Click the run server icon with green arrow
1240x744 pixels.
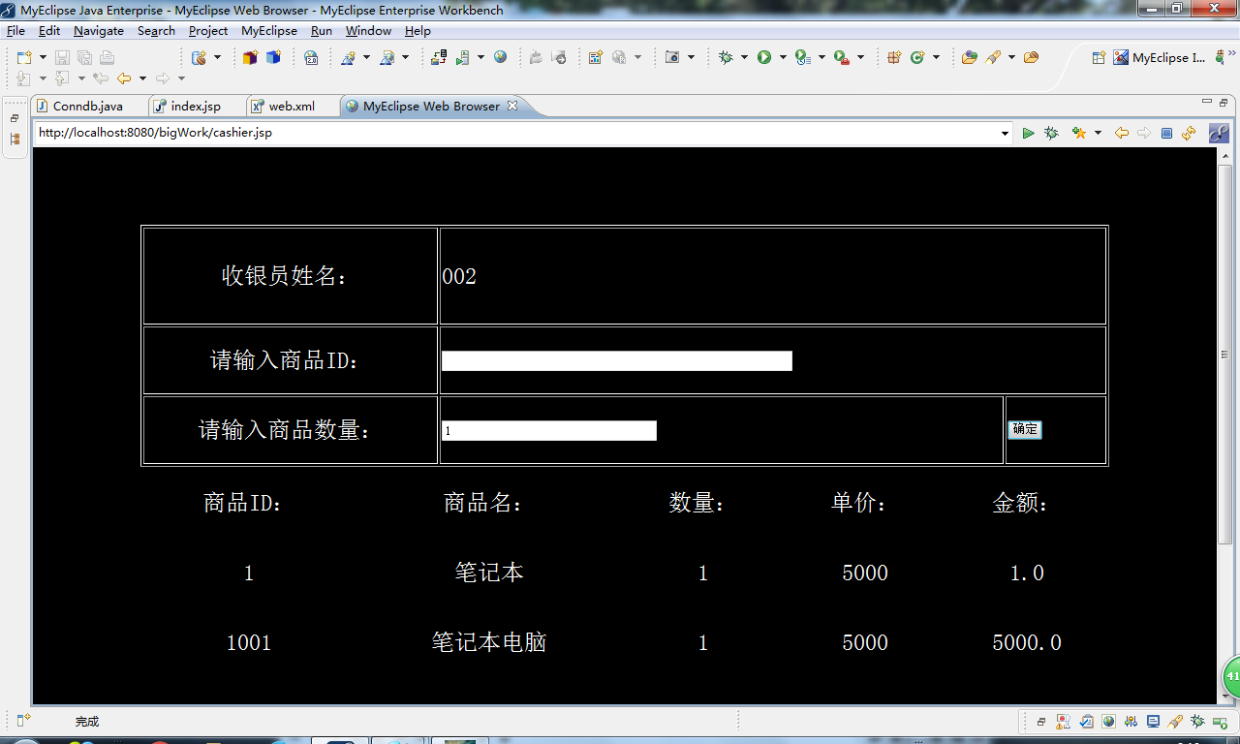point(463,58)
